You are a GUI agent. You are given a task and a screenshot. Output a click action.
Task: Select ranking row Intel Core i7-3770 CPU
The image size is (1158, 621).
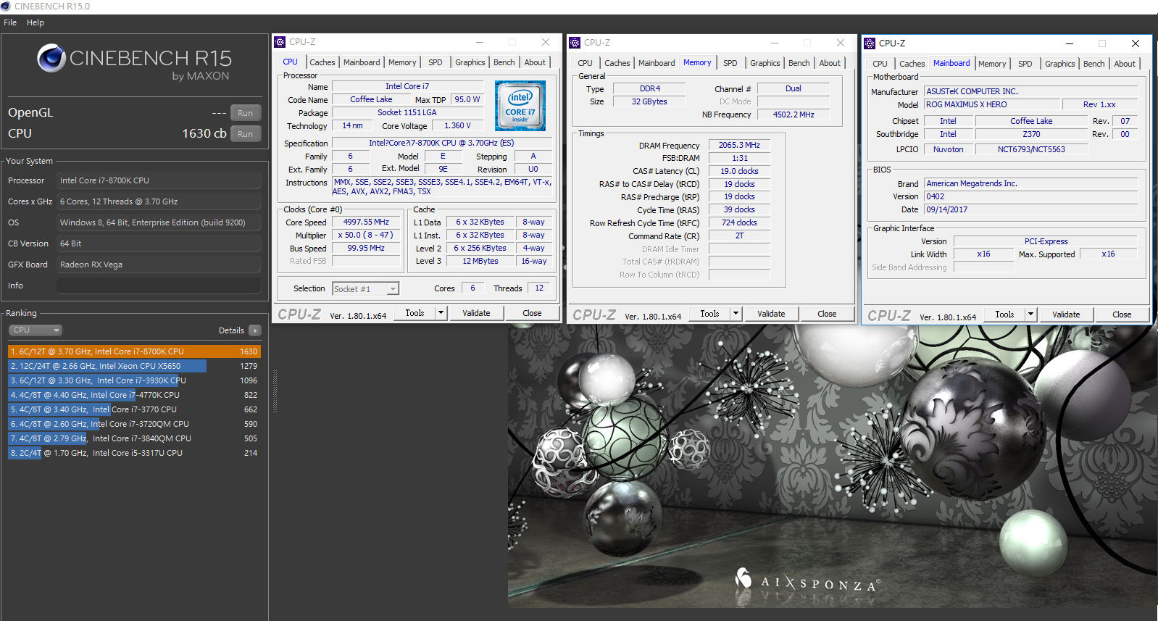tap(134, 409)
